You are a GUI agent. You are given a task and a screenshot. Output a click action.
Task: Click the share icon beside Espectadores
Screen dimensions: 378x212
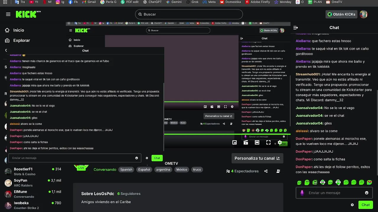pyautogui.click(x=266, y=171)
